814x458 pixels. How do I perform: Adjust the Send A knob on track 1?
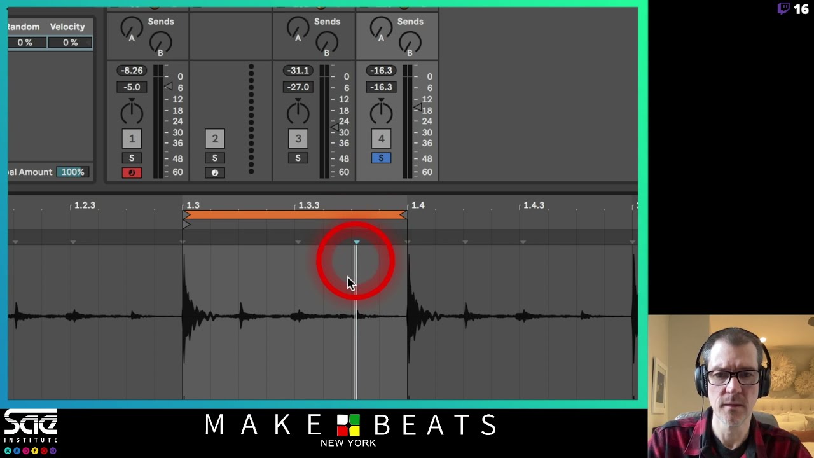click(x=132, y=27)
